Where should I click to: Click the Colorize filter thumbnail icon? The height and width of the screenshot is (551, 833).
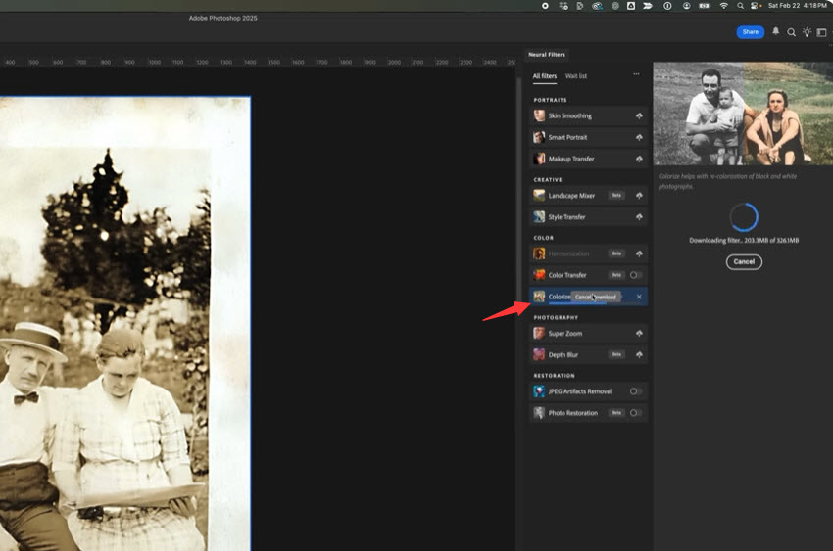tap(539, 297)
